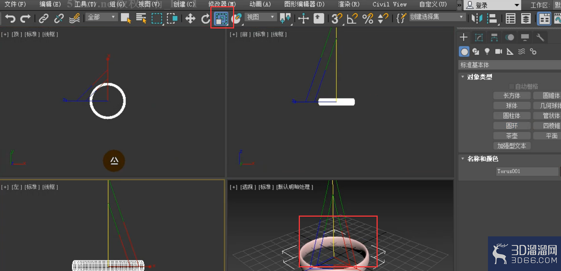Image resolution: width=561 pixels, height=271 pixels.
Task: Open the 视图 reference coordinate dropdown
Action: pyautogui.click(x=261, y=17)
